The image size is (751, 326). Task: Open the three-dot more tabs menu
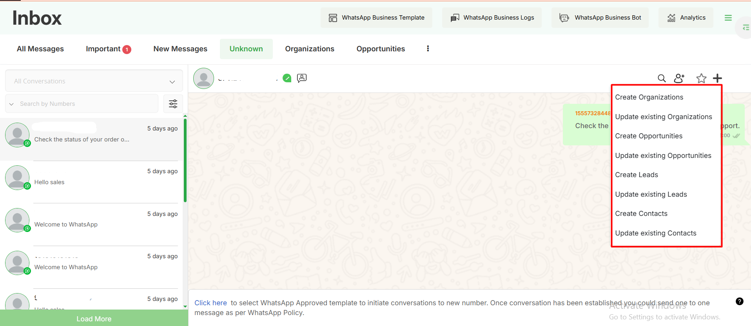pyautogui.click(x=428, y=49)
